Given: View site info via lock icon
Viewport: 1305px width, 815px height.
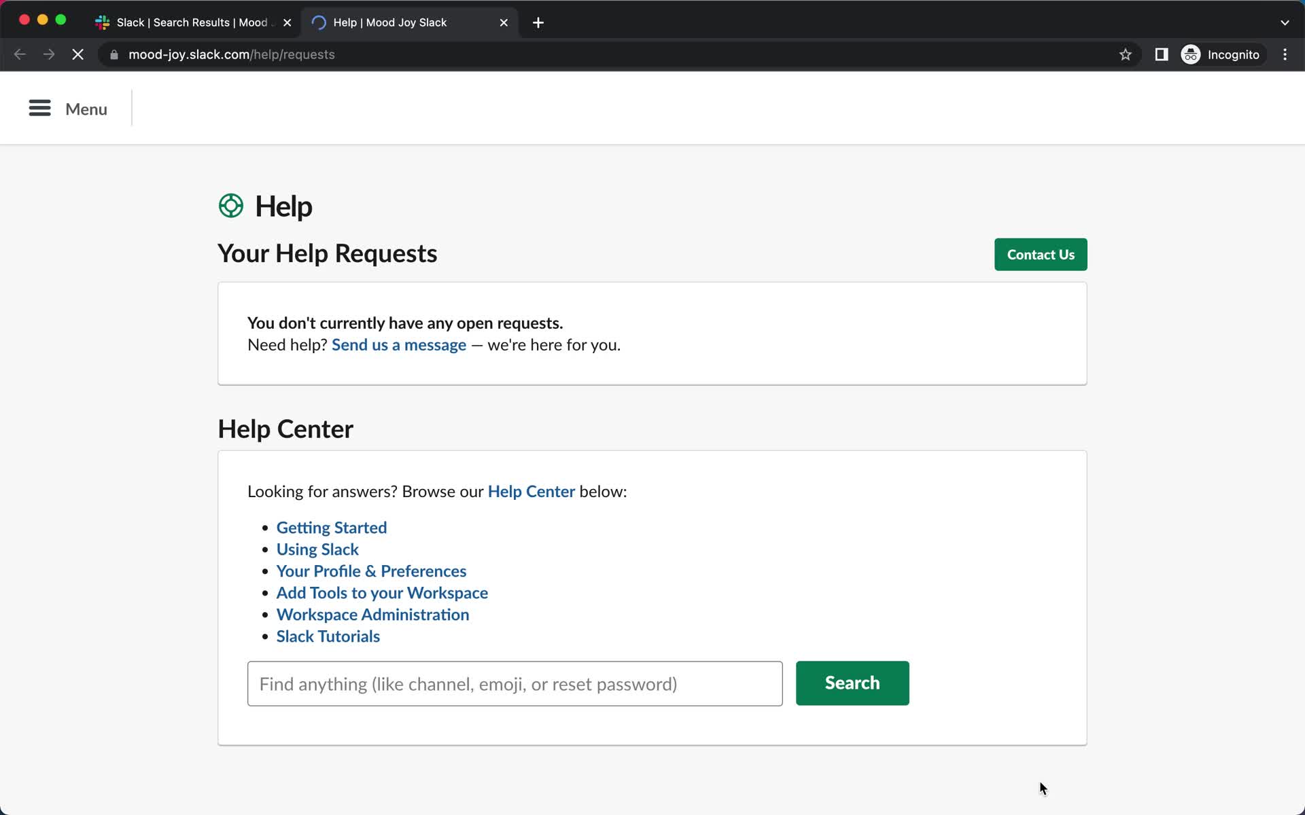Looking at the screenshot, I should pos(114,54).
